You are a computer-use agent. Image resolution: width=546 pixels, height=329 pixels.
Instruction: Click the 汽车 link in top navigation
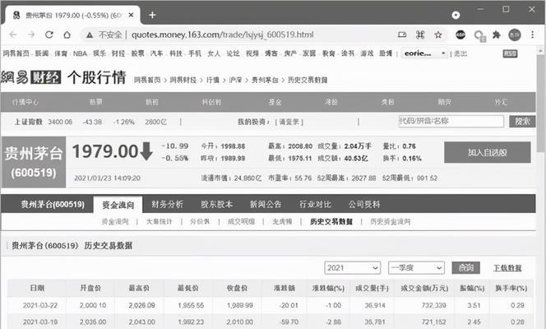tap(156, 53)
